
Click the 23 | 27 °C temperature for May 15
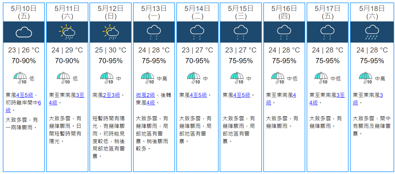tap(241, 50)
